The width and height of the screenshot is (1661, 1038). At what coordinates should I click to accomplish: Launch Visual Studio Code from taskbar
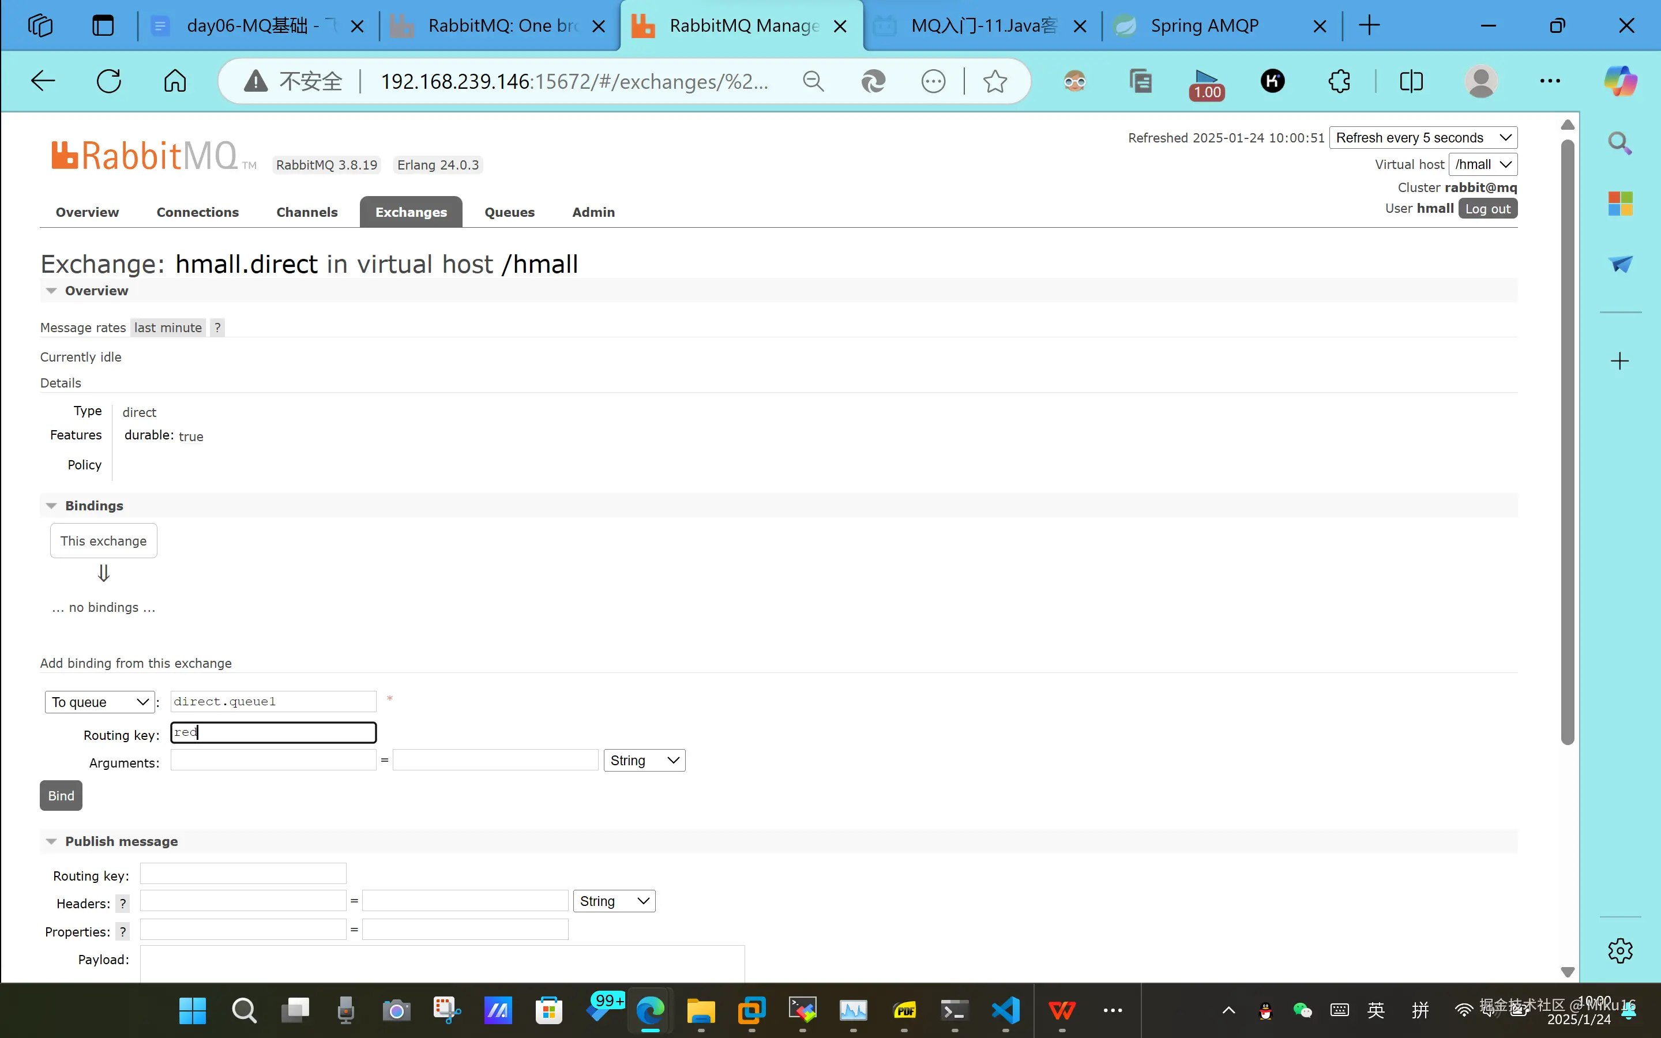click(1005, 1010)
